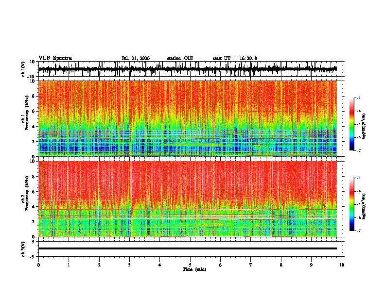385x297 pixels.
Task: Click the ch.2 colorbar unit label text
Action: (x=364, y=206)
